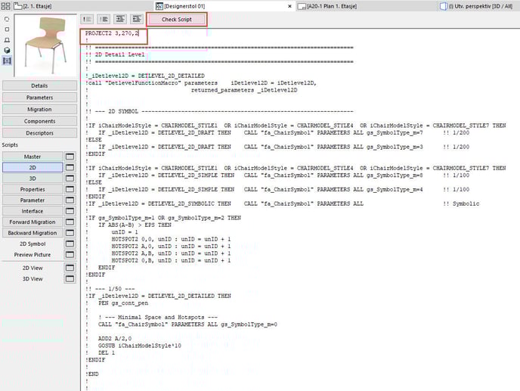Click the Comment lines toolbar icon

(x=87, y=19)
